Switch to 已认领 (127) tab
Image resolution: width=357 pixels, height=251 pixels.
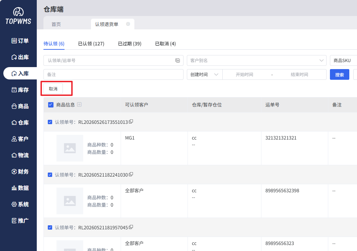[91, 44]
